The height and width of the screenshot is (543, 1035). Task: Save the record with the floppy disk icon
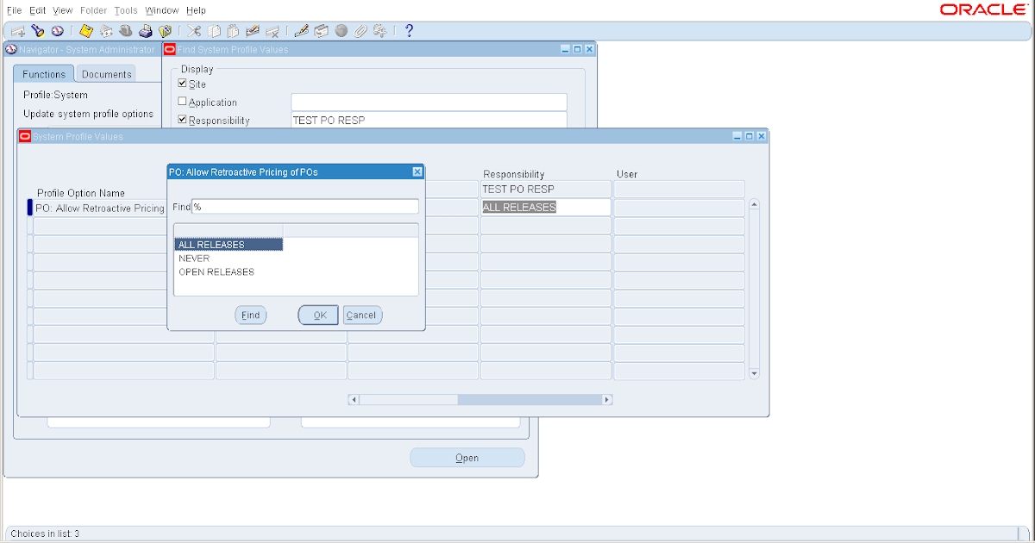(85, 30)
